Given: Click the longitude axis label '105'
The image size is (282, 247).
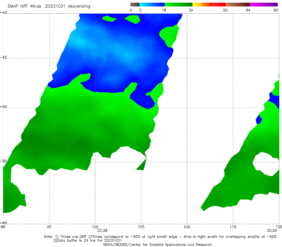Looking at the screenshot, I should pos(141,227).
